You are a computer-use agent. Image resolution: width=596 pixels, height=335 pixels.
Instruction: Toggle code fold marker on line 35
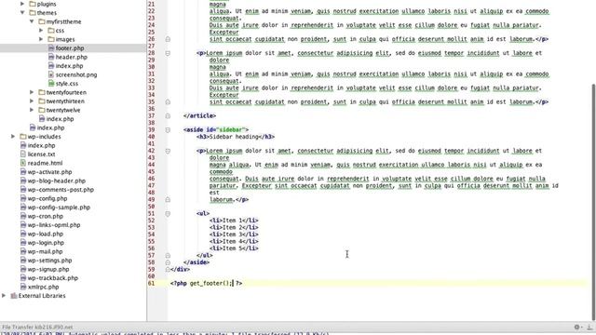168,101
